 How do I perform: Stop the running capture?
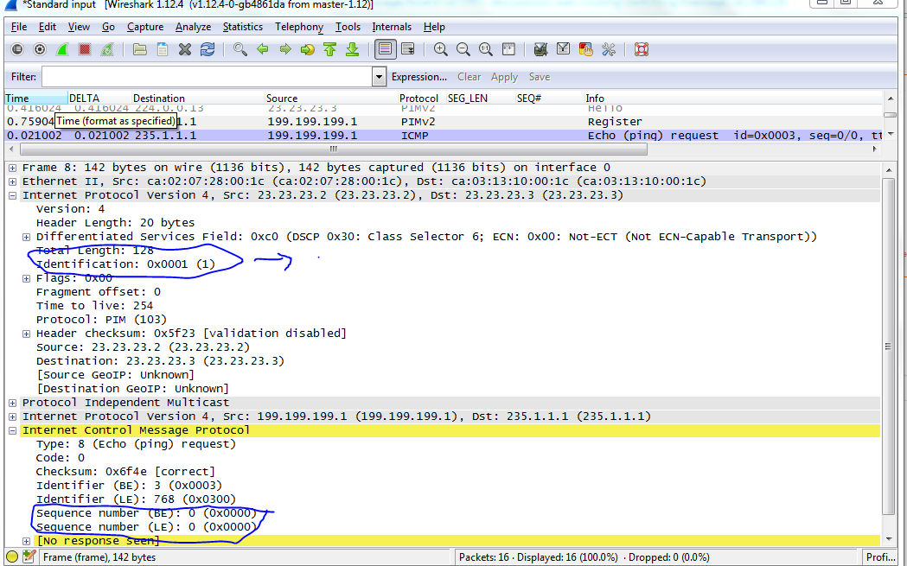coord(84,49)
